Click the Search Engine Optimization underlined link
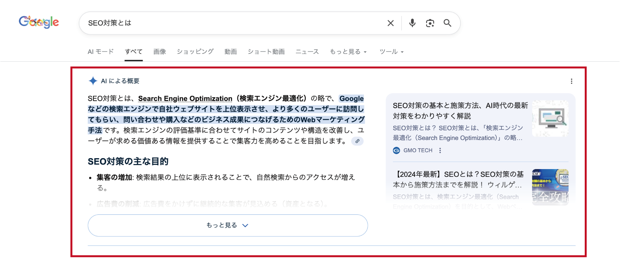Screen dimensions: 620x273 [185, 98]
